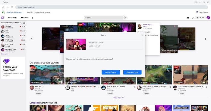Open the Following tab
Viewport: 211px width, 111px height.
(12, 18)
